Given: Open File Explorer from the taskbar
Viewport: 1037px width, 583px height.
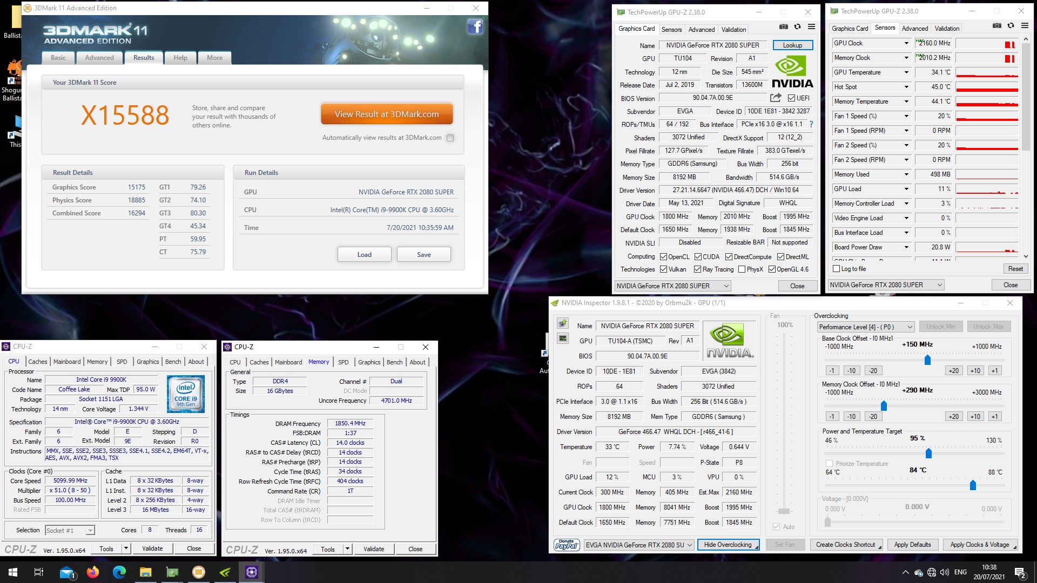Looking at the screenshot, I should [x=146, y=572].
